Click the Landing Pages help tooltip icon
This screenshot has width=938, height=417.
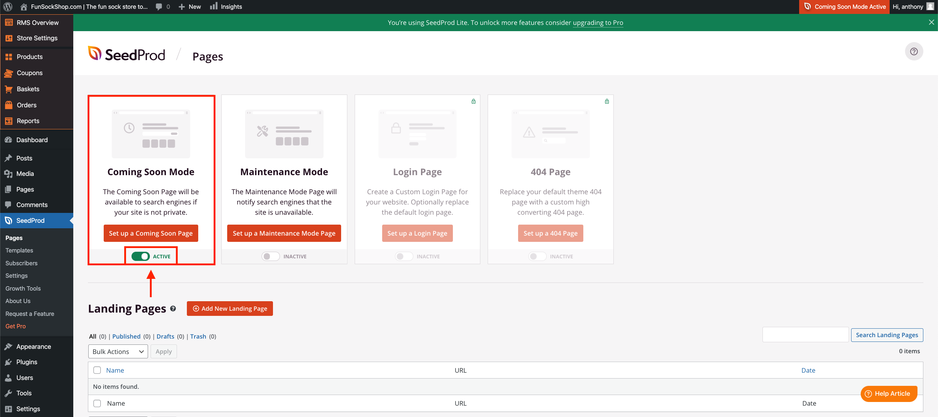[x=173, y=309]
